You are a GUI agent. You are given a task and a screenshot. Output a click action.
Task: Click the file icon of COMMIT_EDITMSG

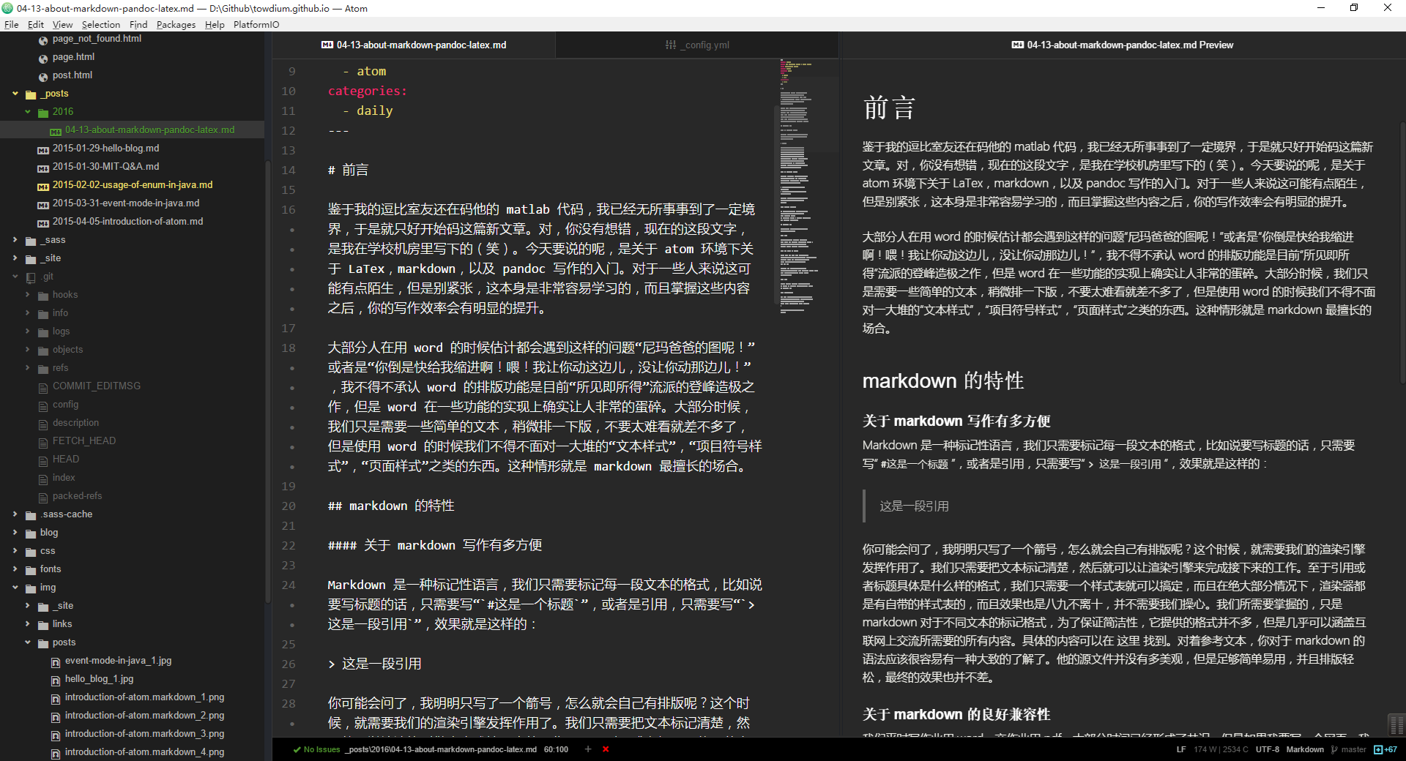pos(43,388)
